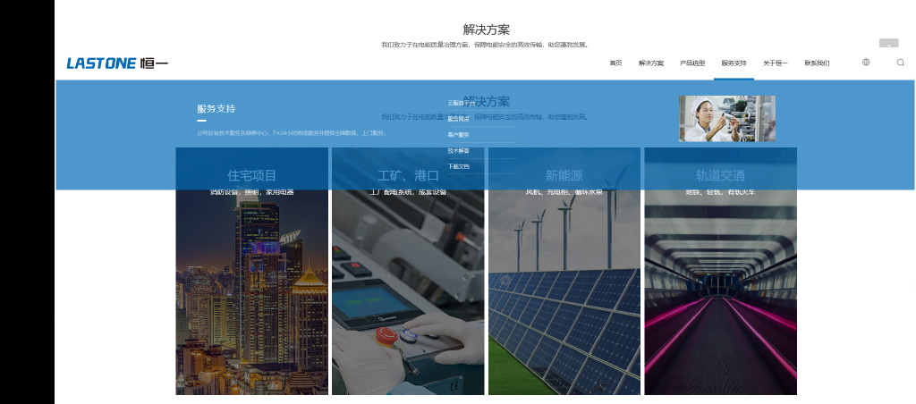Image resolution: width=916 pixels, height=404 pixels.
Task: Go to the 首页 nav item
Action: [x=615, y=63]
